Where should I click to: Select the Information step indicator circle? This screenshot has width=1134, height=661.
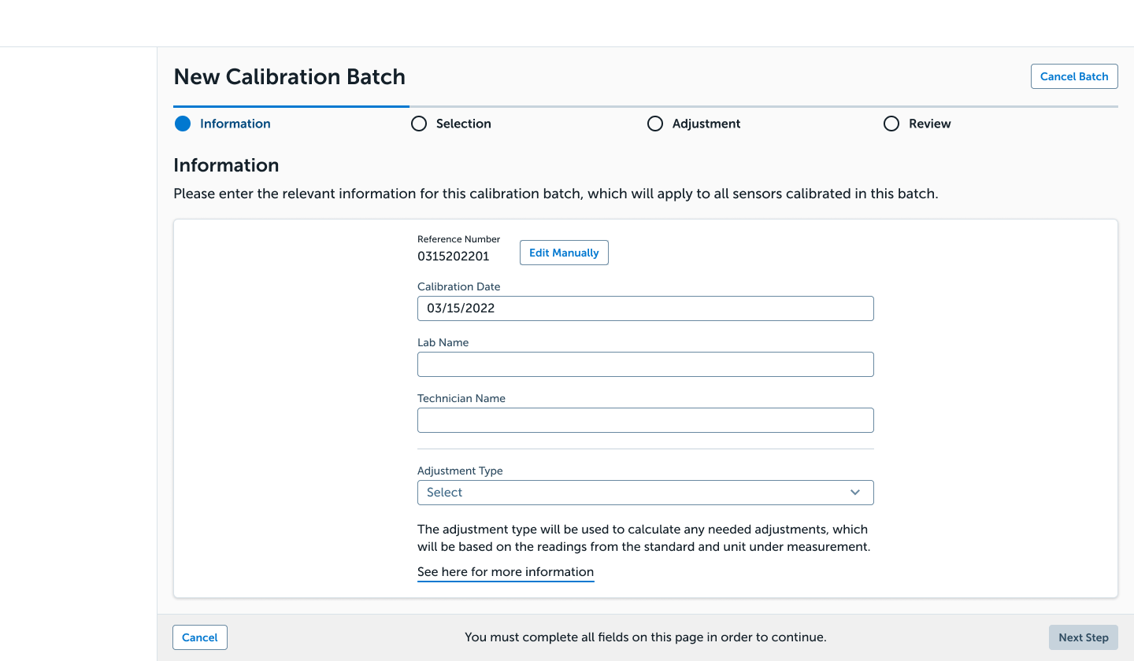click(x=183, y=124)
